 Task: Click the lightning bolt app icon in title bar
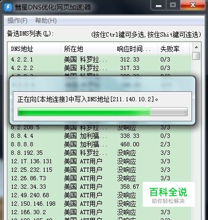(x=7, y=7)
